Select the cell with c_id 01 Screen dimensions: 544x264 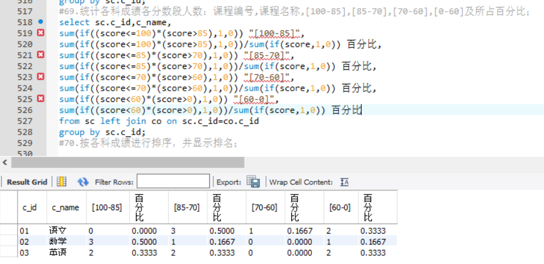point(32,231)
